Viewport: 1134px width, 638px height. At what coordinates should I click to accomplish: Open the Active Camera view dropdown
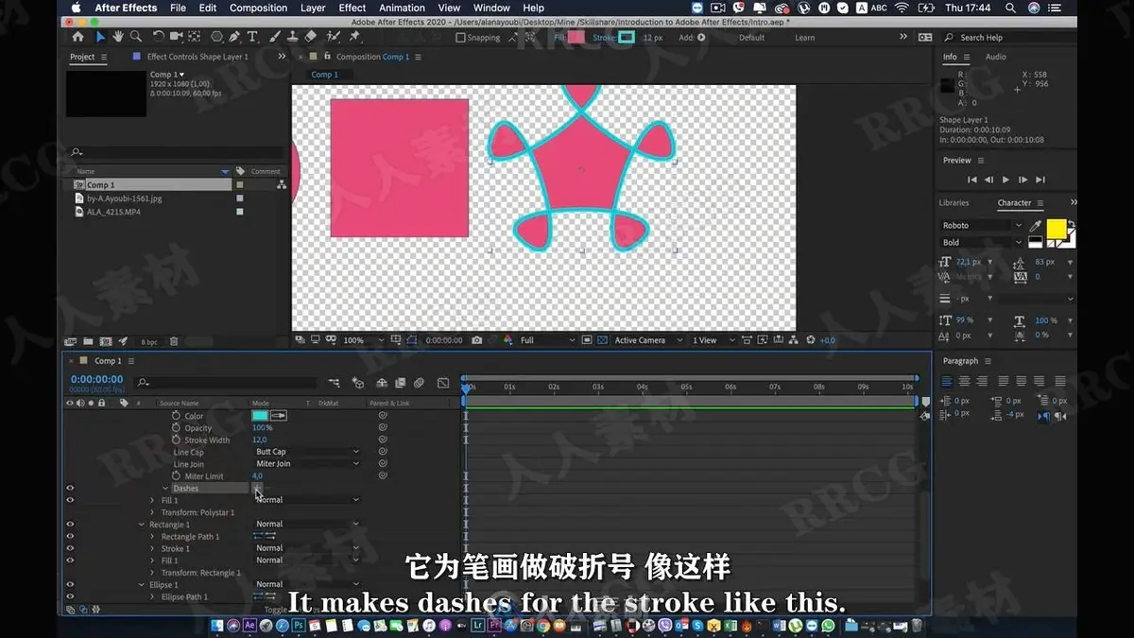647,340
